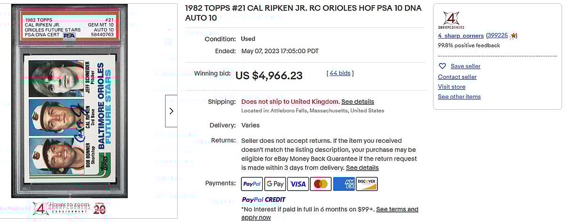Click the 4 Sharp Corners seller logo

tap(451, 20)
